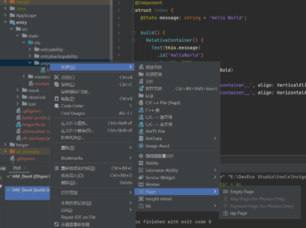
Task: Click the ArkTS File icon
Action: click(x=141, y=132)
